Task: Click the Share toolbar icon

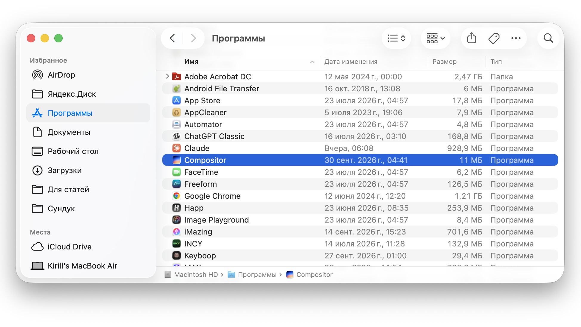Action: [472, 38]
